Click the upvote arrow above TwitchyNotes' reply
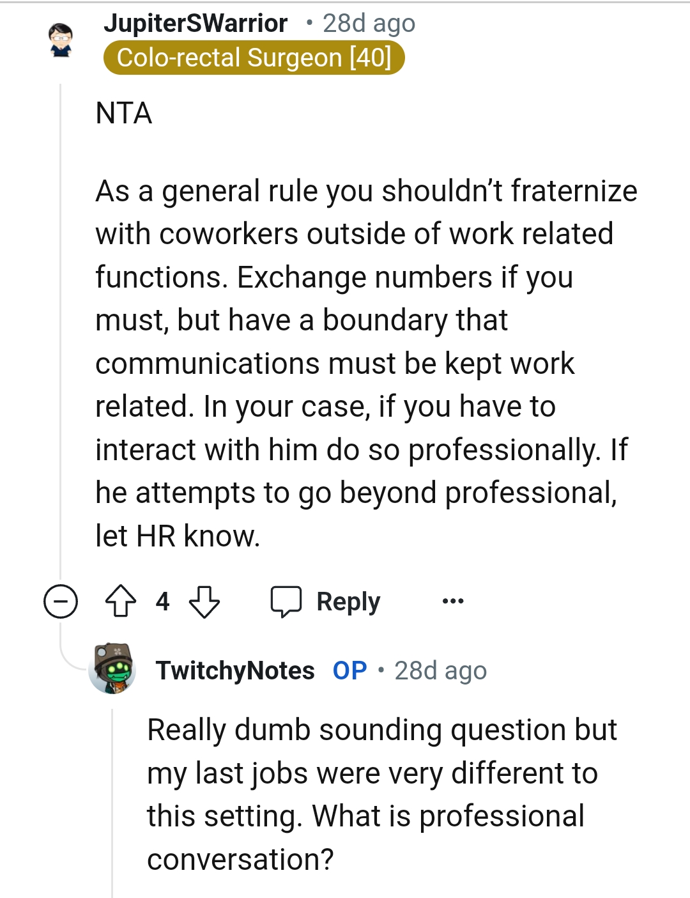The image size is (690, 898). pyautogui.click(x=121, y=601)
